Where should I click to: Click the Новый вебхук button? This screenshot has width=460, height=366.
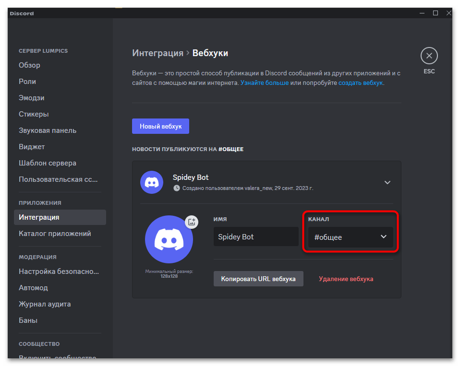point(160,126)
